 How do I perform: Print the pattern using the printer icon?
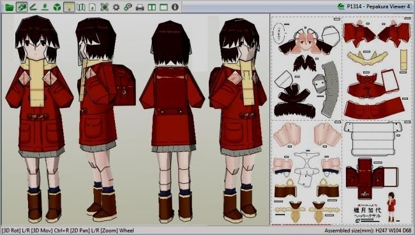(x=140, y=8)
